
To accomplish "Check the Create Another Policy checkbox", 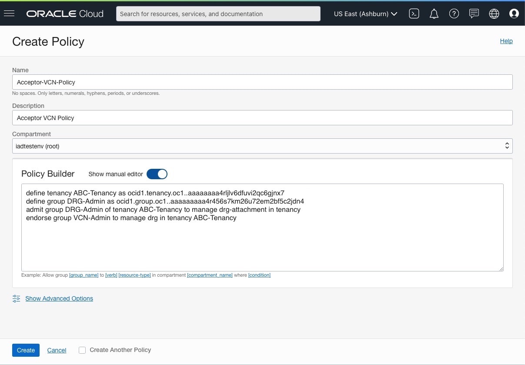I will [x=82, y=350].
